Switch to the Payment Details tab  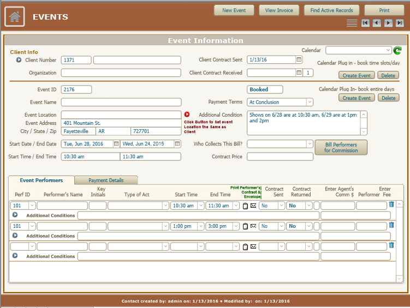[x=106, y=180]
